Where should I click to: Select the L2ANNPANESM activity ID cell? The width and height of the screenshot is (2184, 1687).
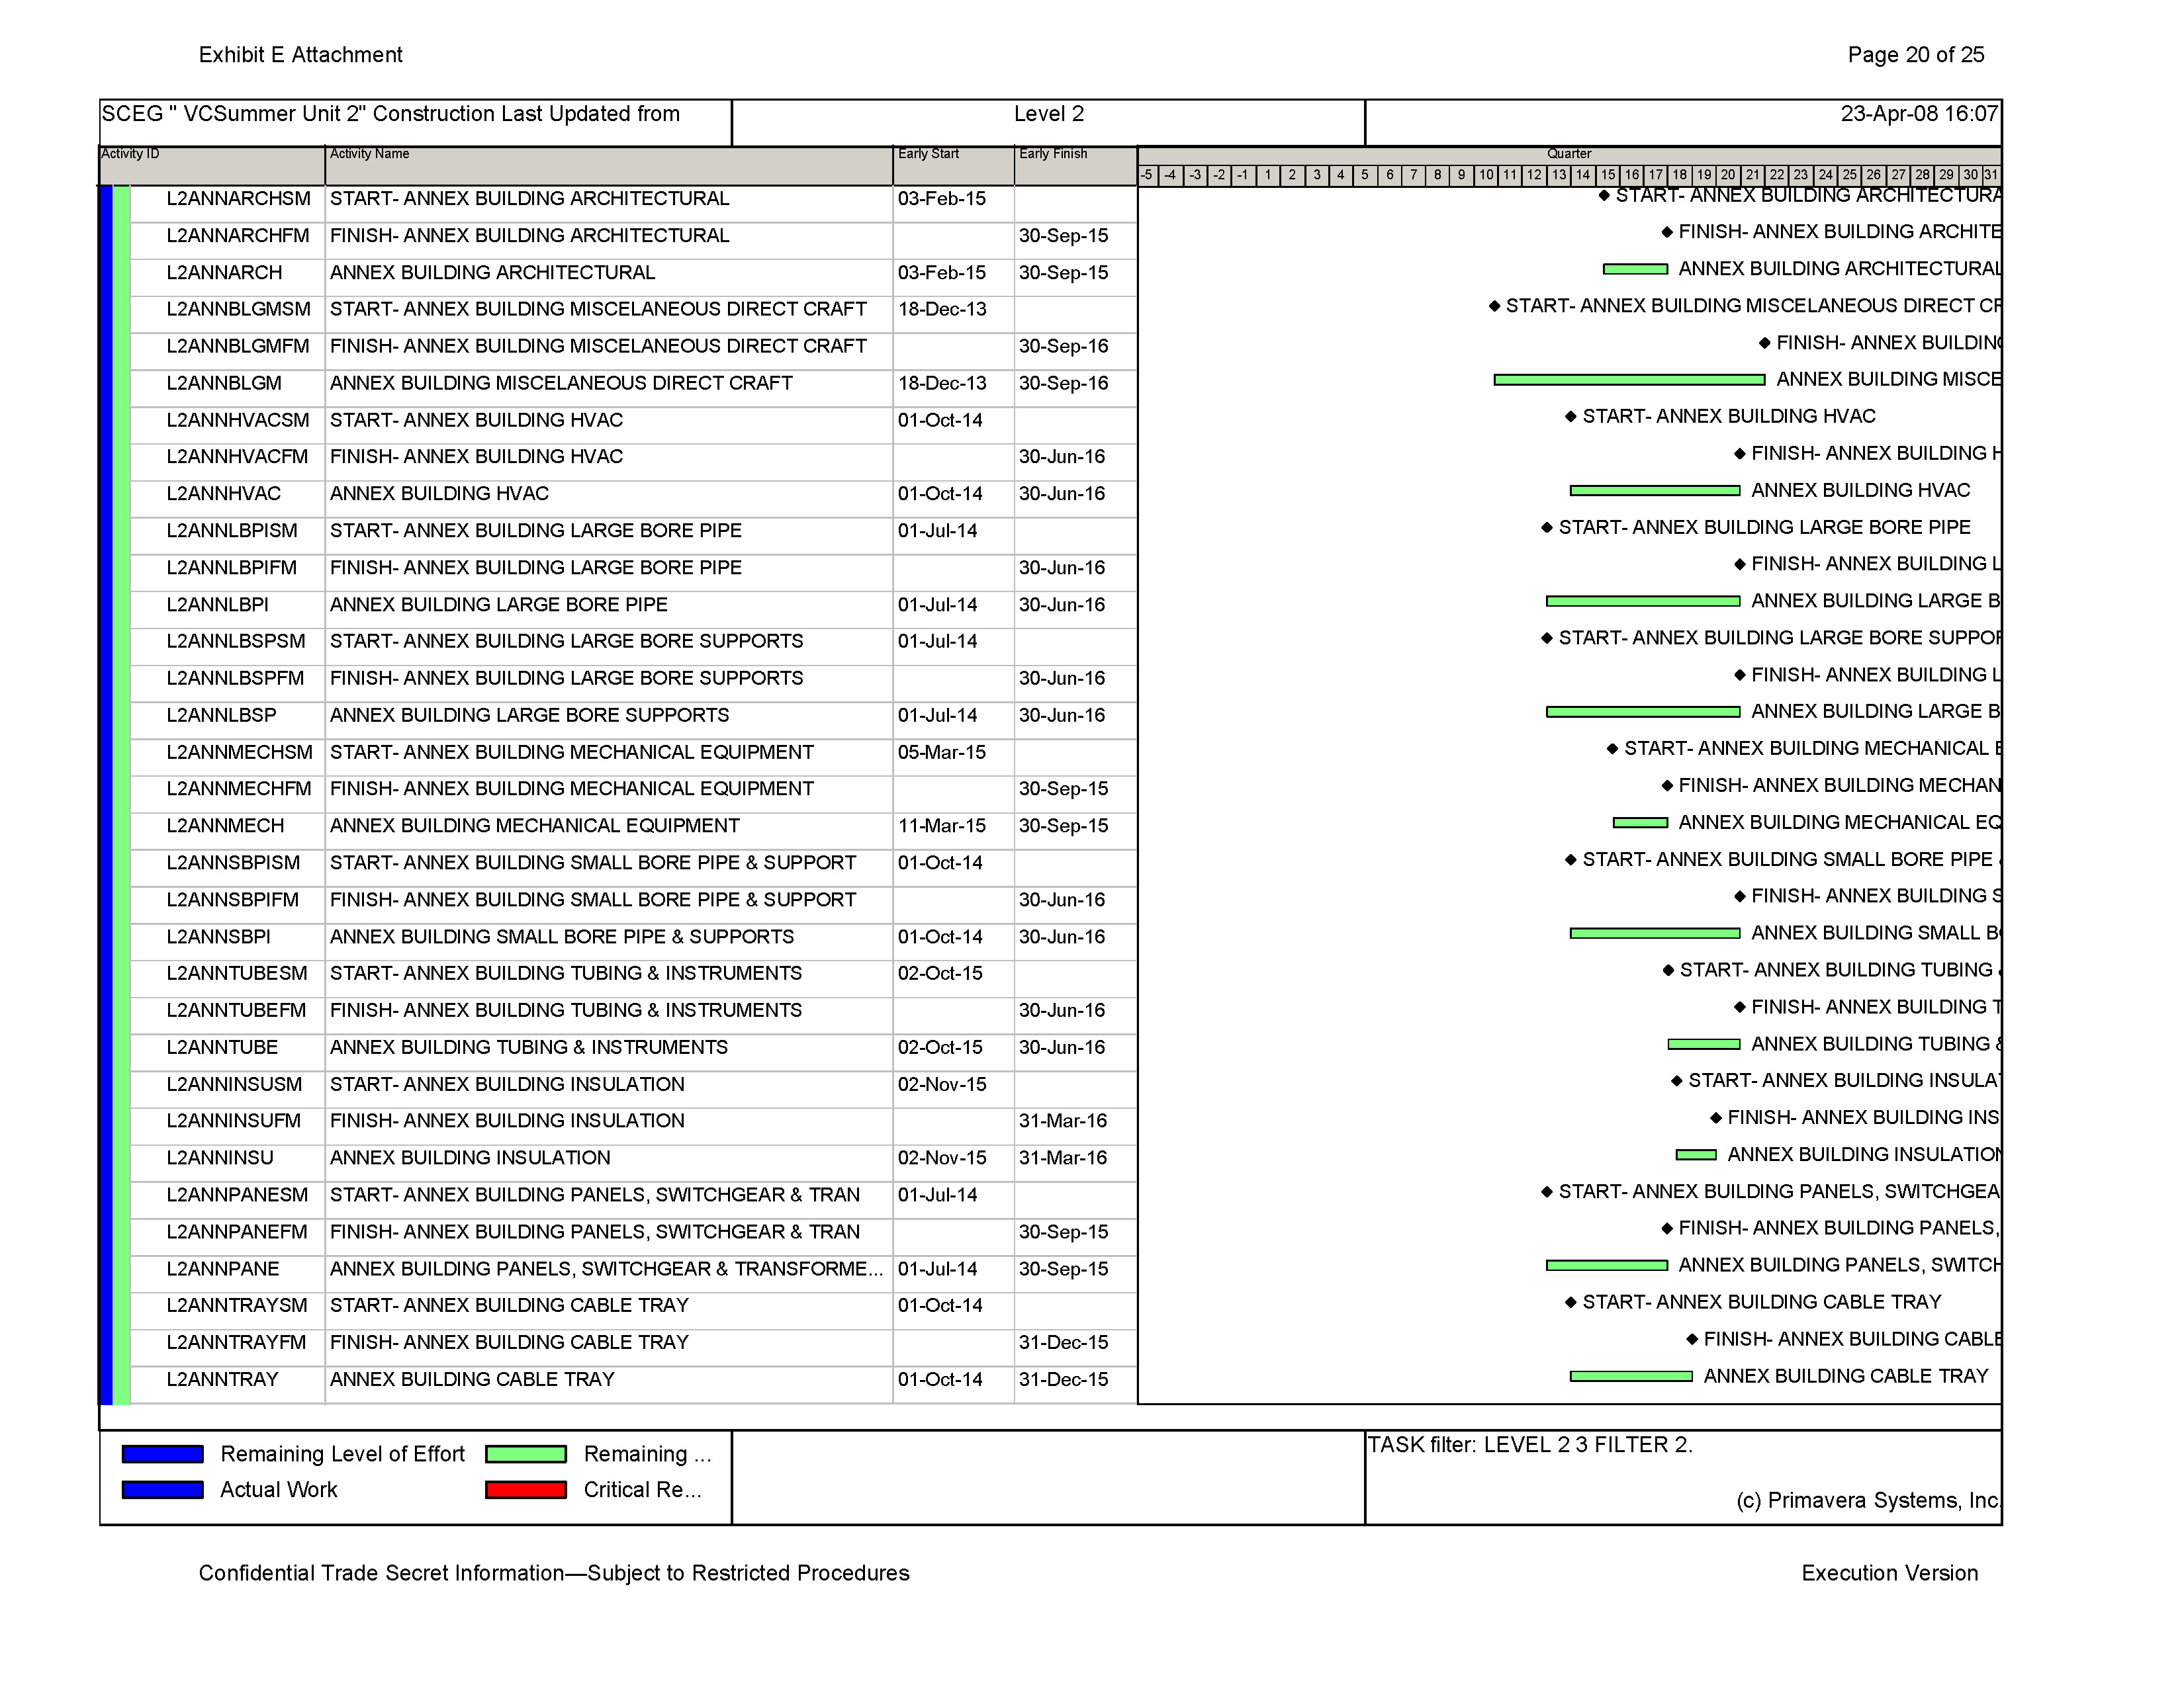pos(238,1195)
